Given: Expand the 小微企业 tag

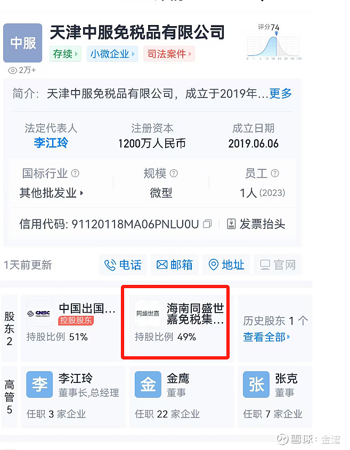Looking at the screenshot, I should coord(112,54).
